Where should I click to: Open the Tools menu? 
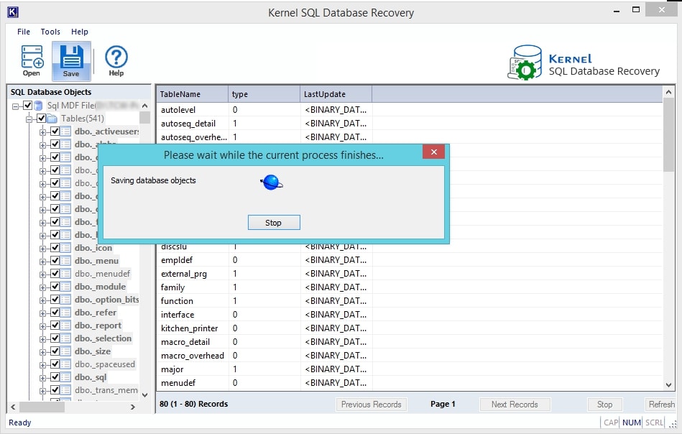[x=50, y=32]
